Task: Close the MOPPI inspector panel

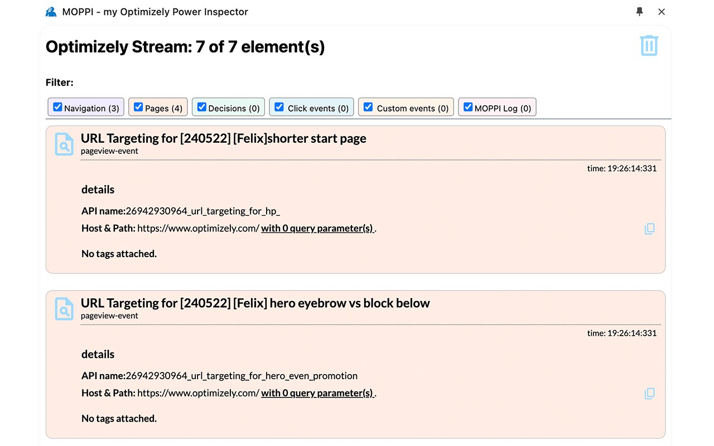Action: tap(662, 12)
